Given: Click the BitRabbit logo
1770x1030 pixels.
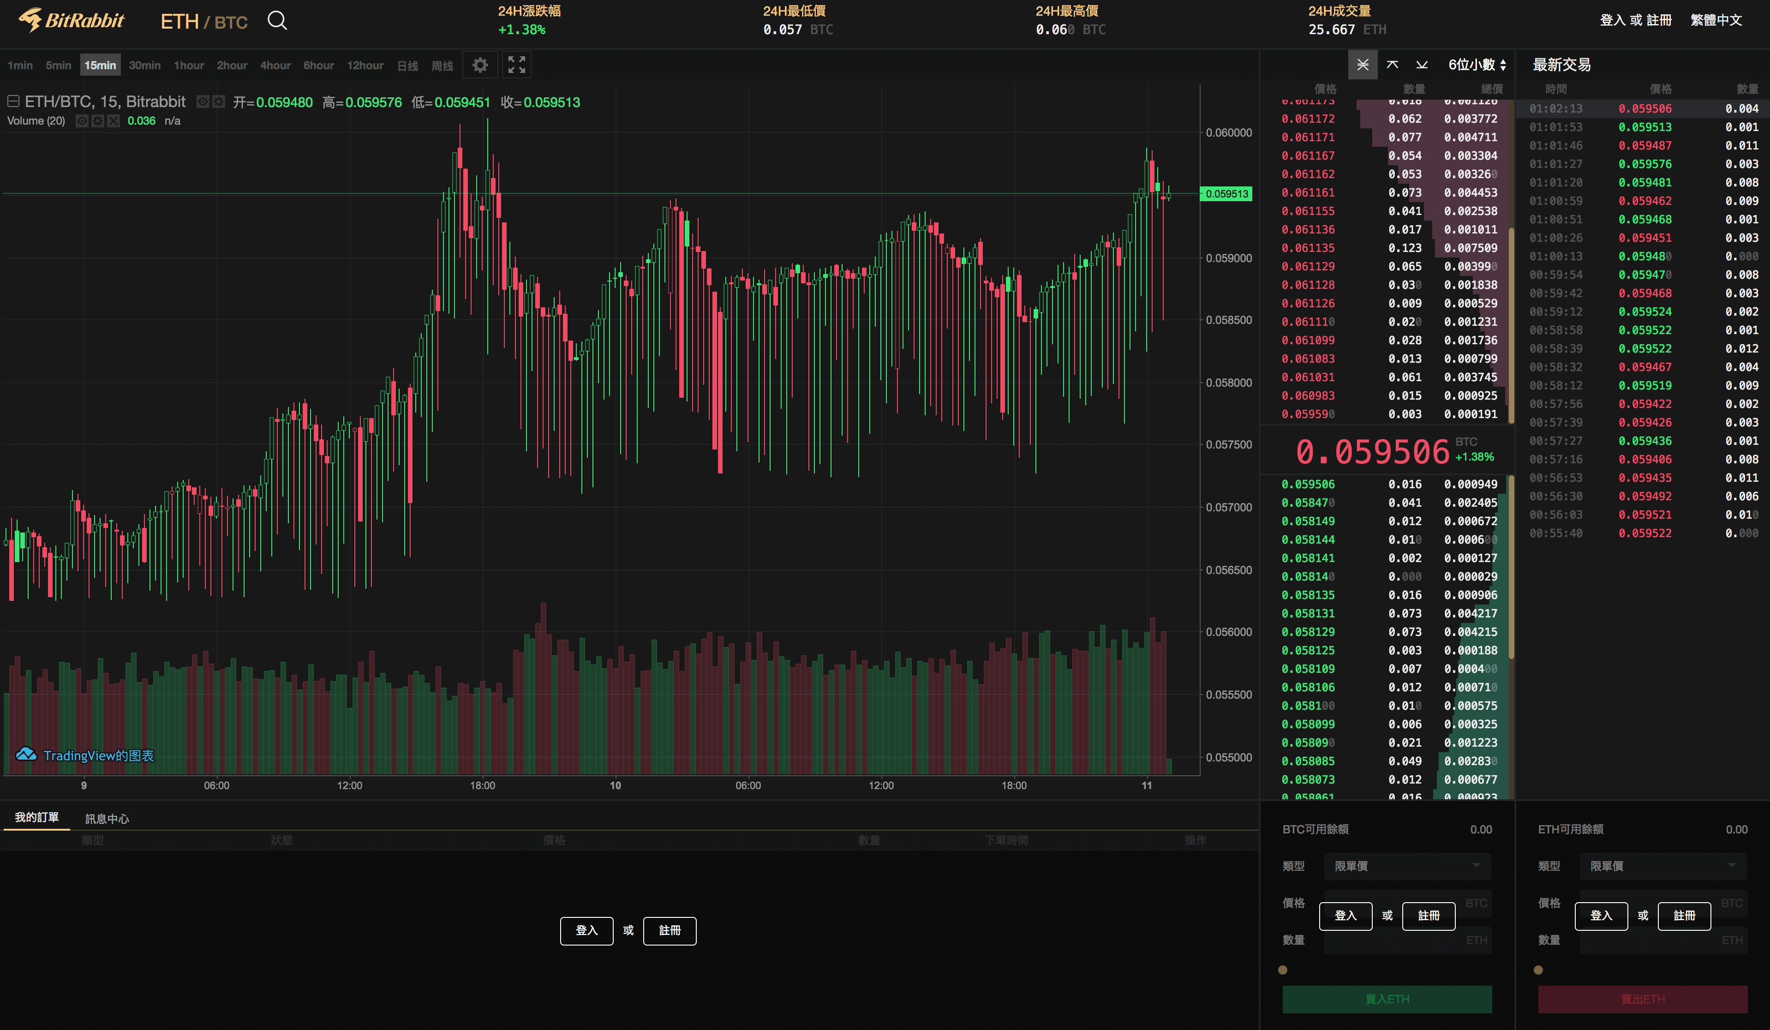Looking at the screenshot, I should click(x=72, y=20).
